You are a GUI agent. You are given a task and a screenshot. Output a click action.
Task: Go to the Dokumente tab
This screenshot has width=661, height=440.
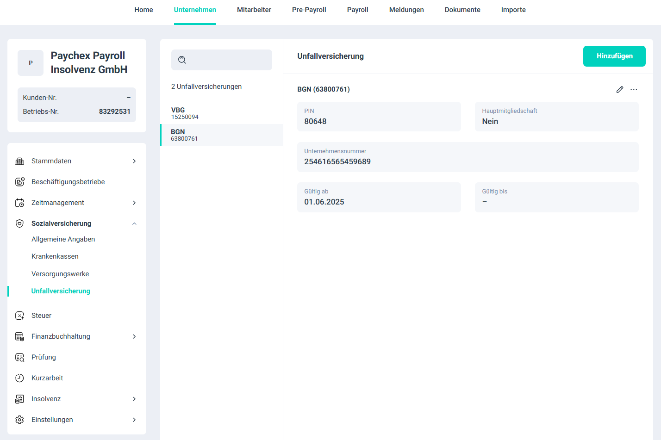click(x=462, y=10)
